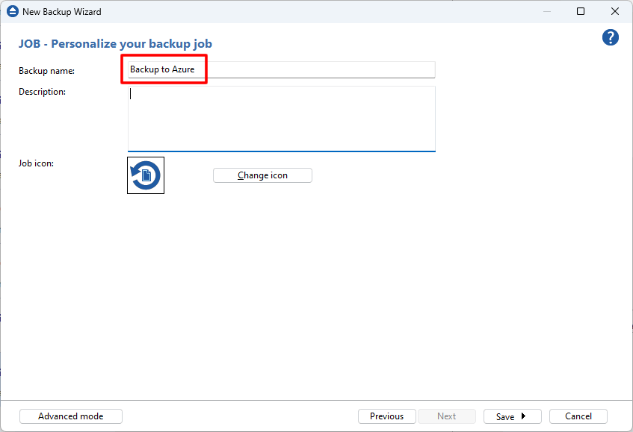Click the 'Job icon:' label

35,163
